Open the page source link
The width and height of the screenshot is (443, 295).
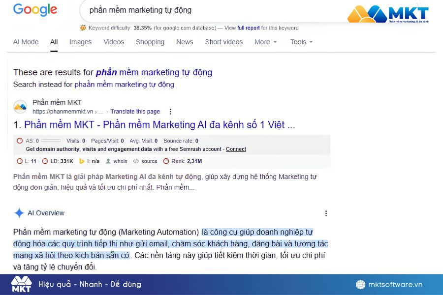click(x=145, y=161)
